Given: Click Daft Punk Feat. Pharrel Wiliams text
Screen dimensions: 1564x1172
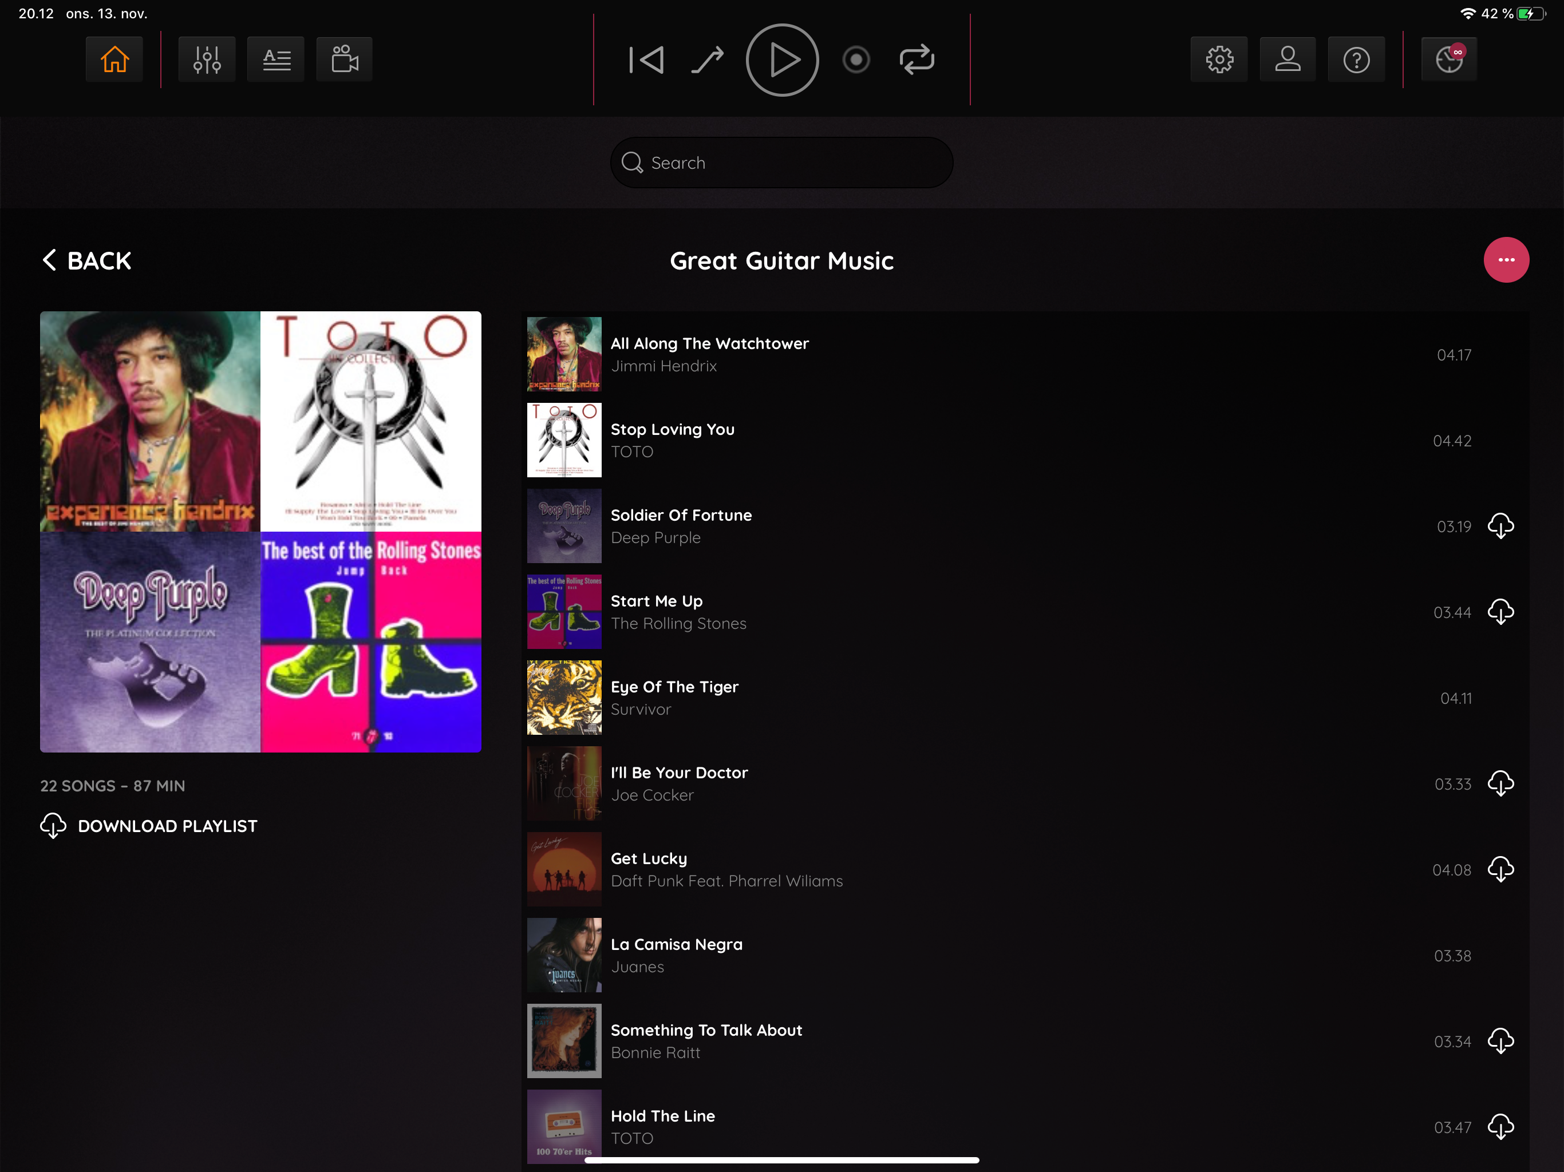Looking at the screenshot, I should coord(727,881).
